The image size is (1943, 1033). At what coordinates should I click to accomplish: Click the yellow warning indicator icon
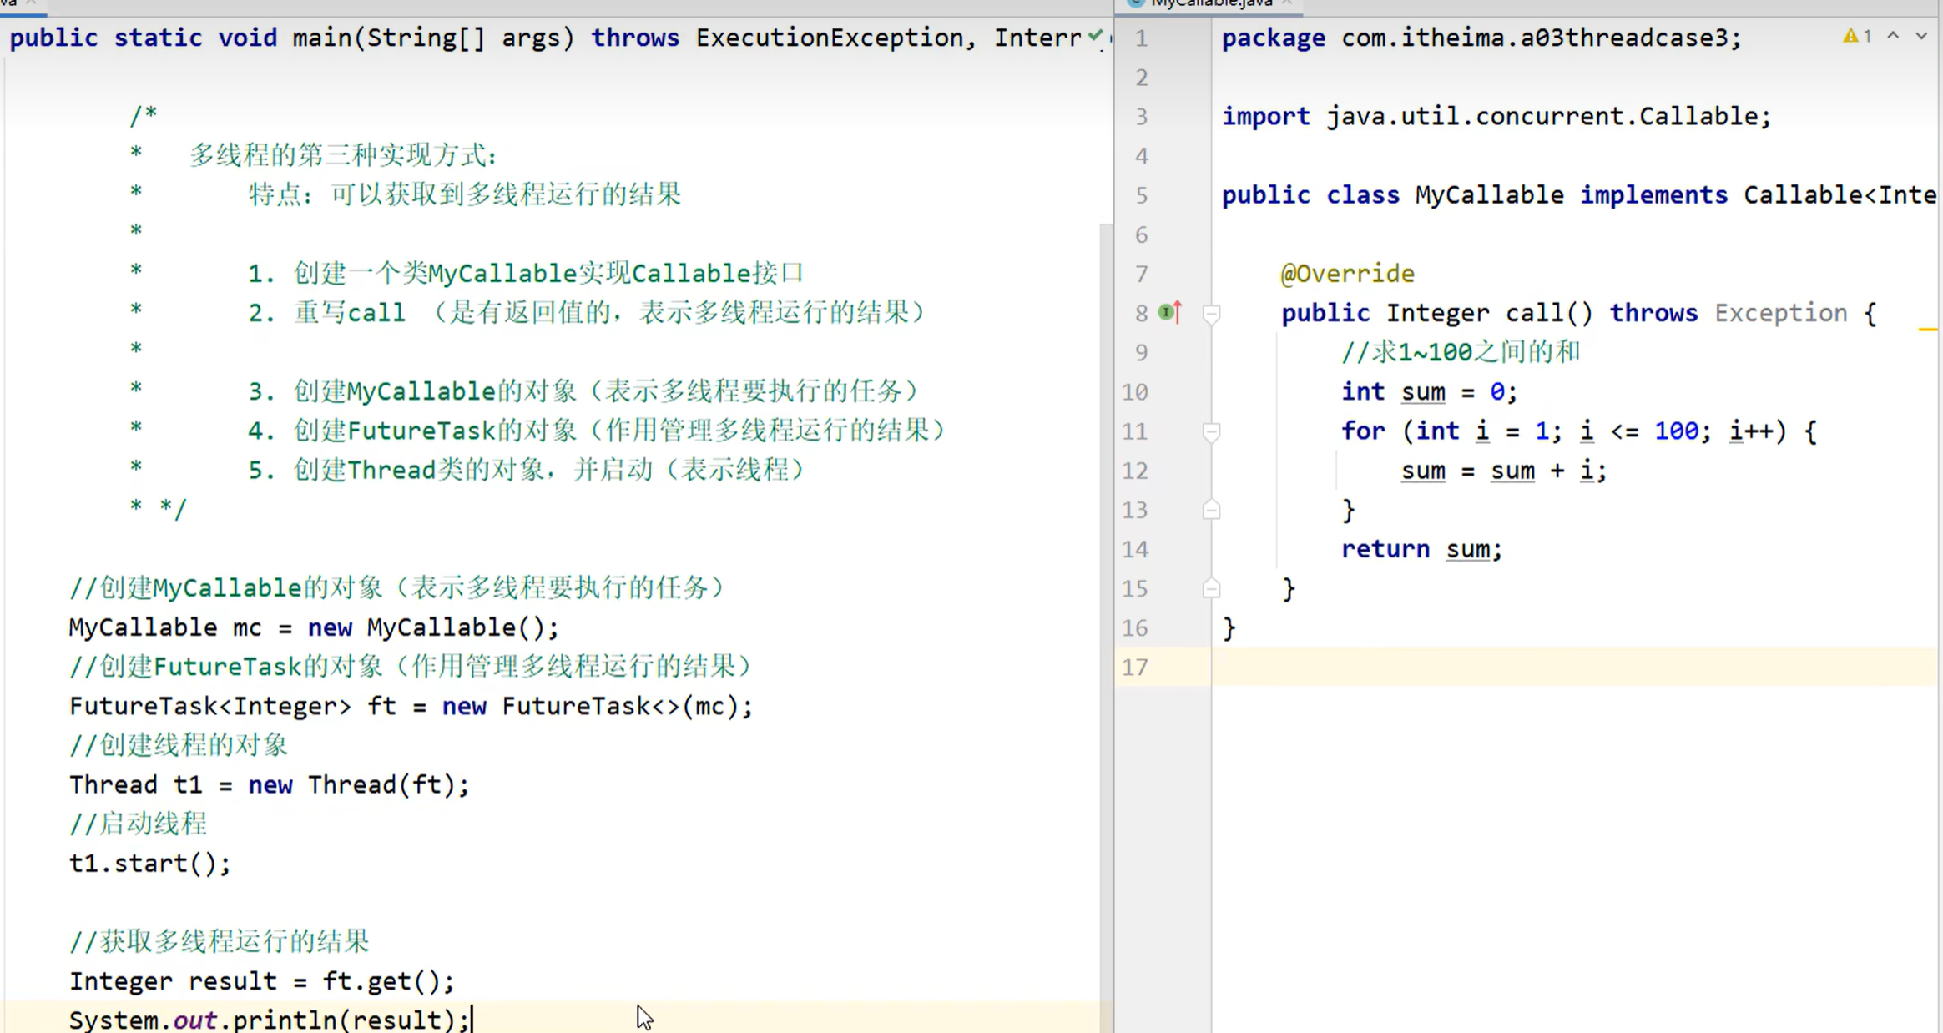coord(1850,37)
